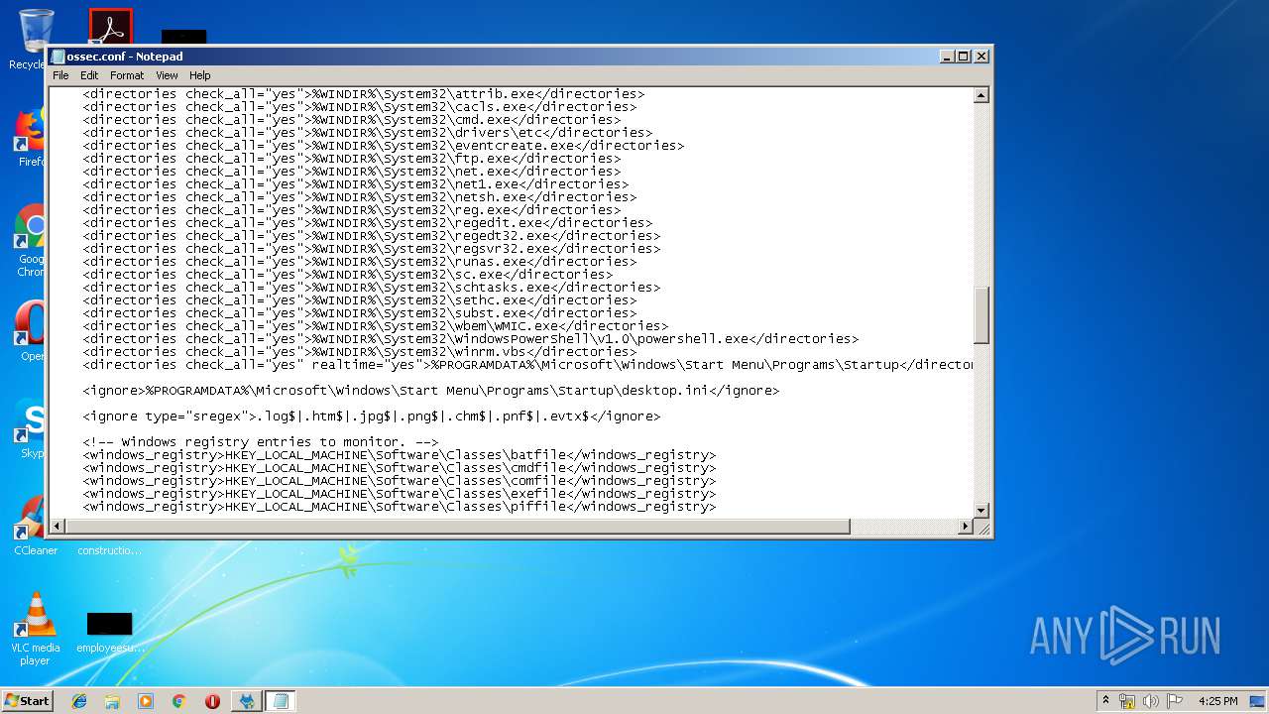Launch Internet Explorer from taskbar
Viewport: 1269px width, 714px height.
tap(79, 701)
